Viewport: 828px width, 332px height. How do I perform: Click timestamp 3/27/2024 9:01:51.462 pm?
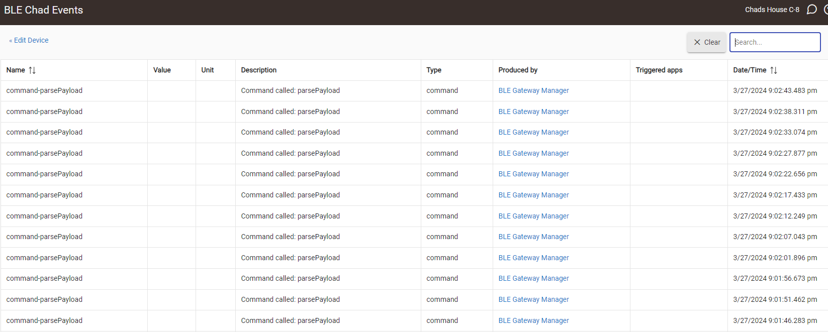(775, 299)
